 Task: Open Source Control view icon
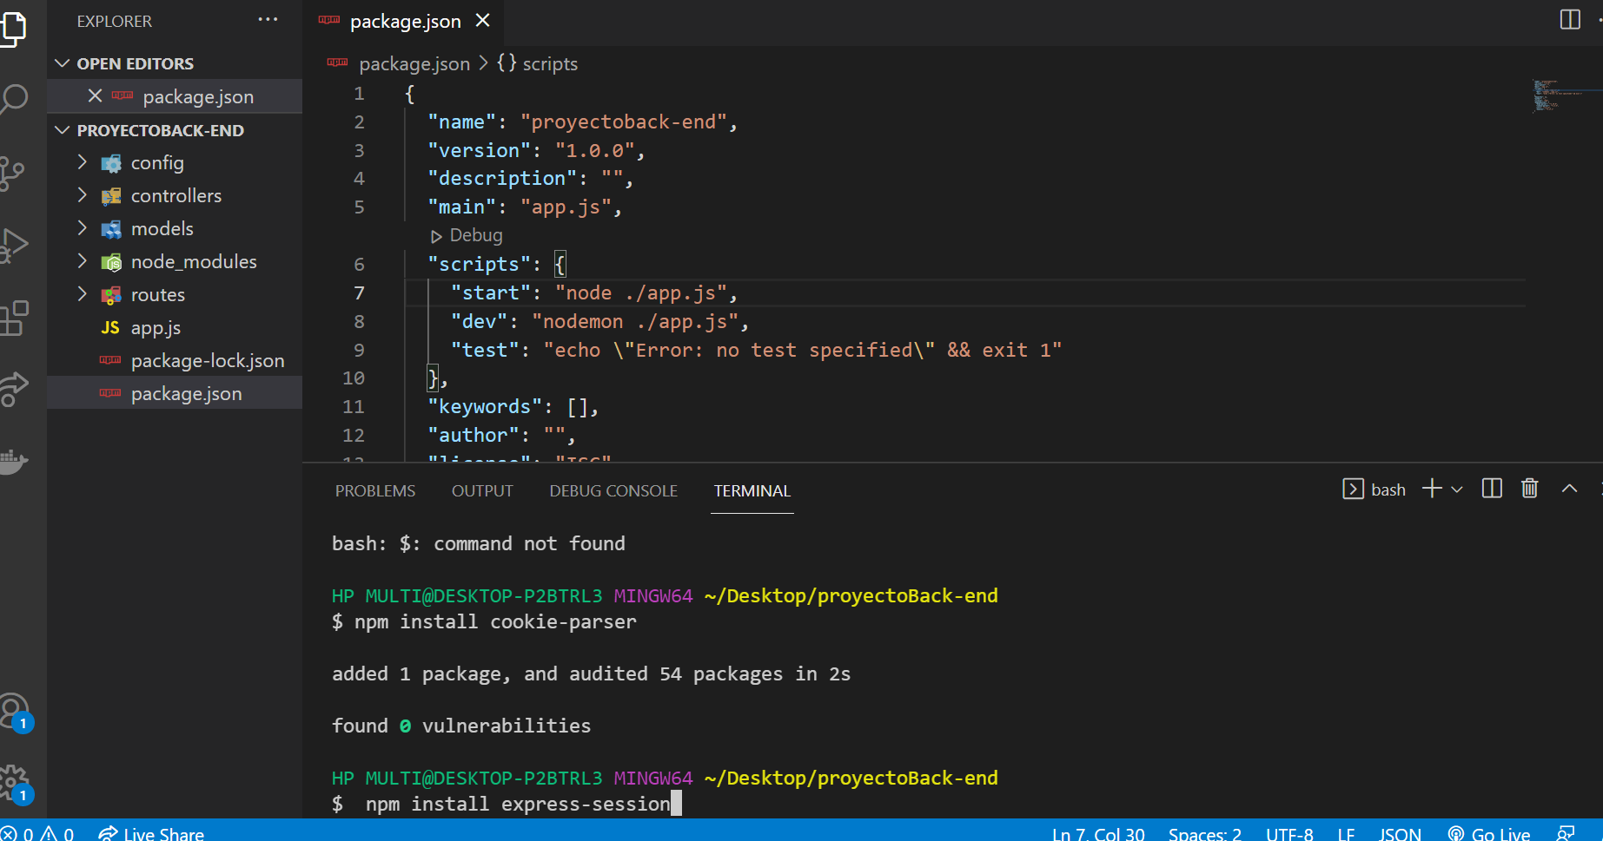(12, 173)
